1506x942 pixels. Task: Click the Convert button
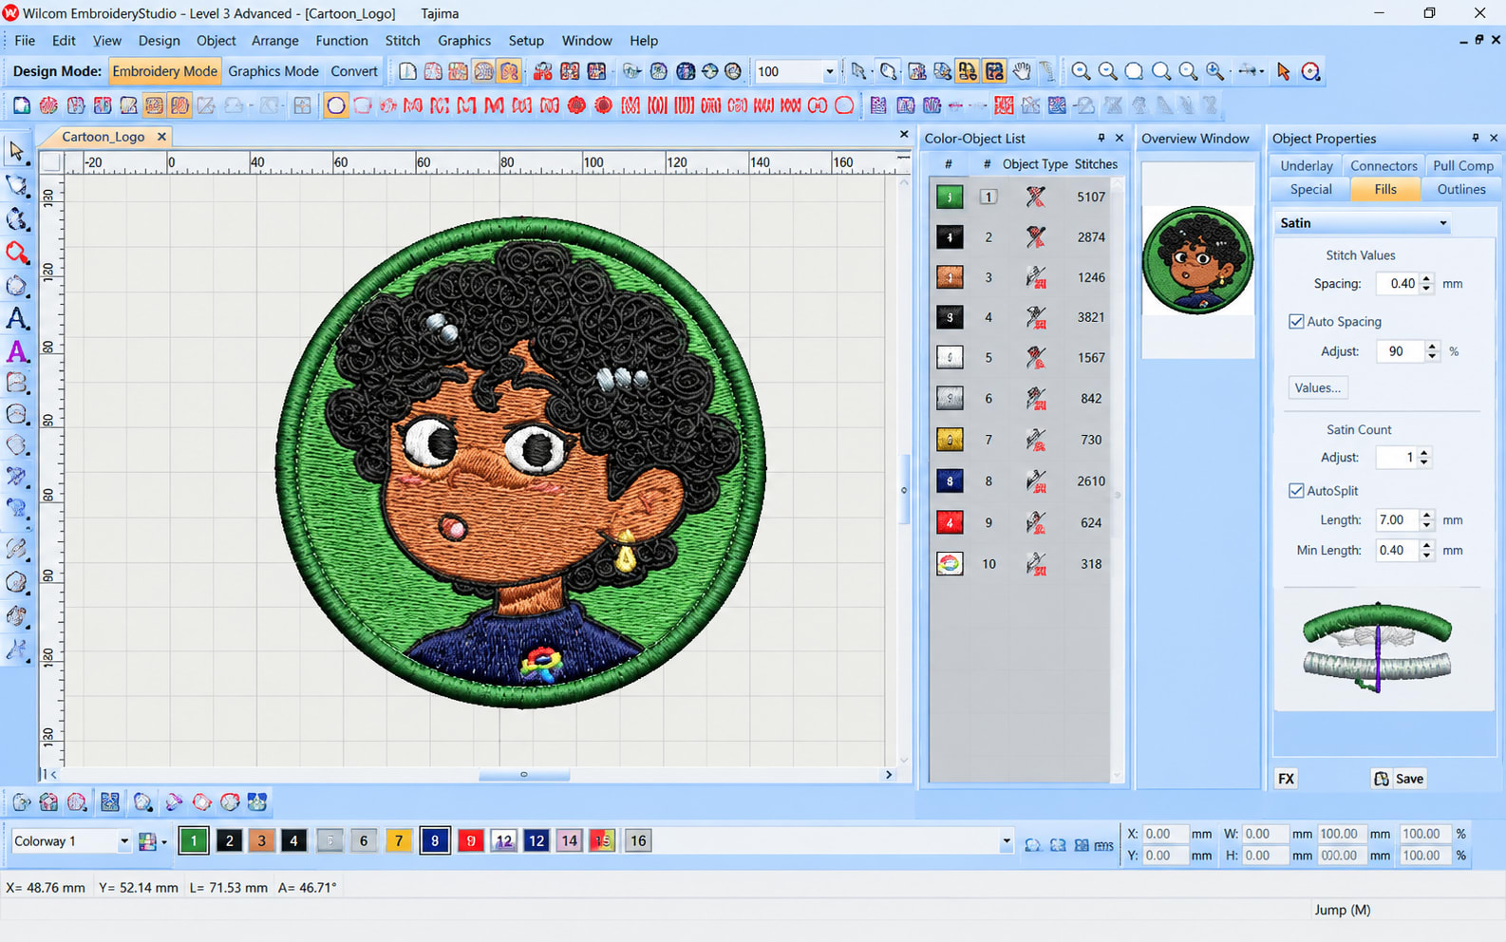(x=354, y=71)
